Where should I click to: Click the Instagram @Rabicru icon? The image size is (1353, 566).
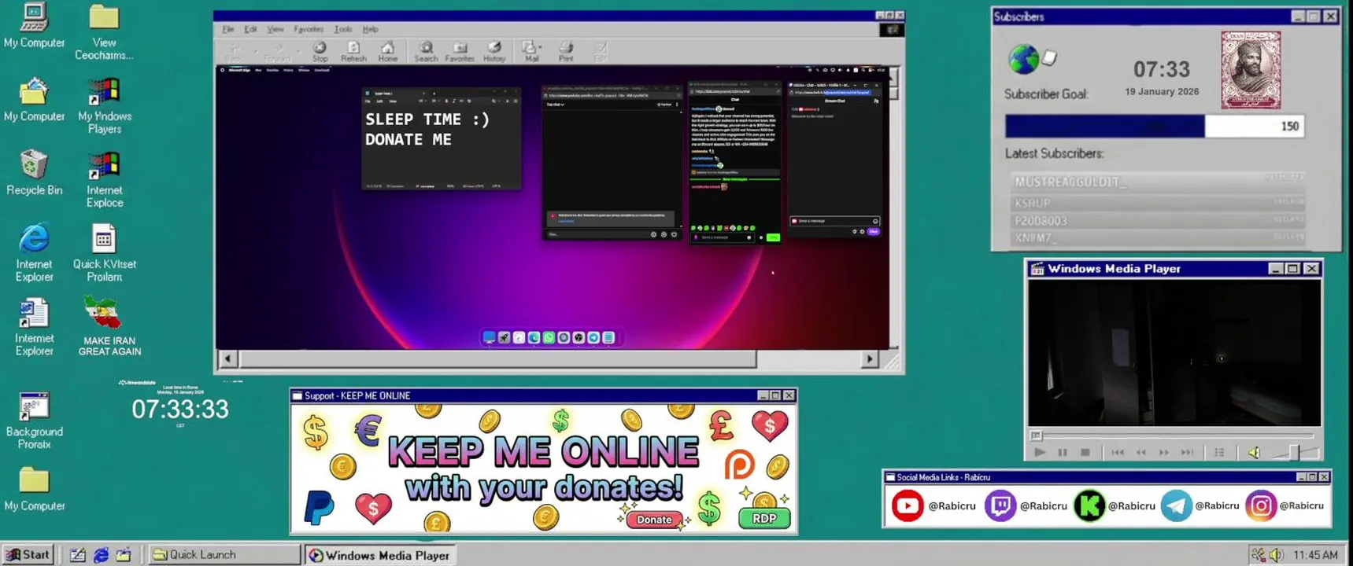[1260, 505]
